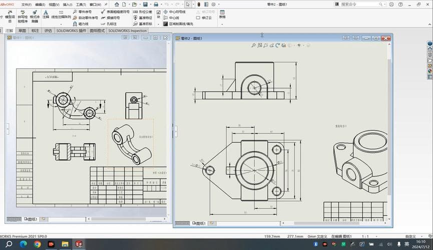
Task: Create a new document with the New icon
Action: coord(124,4)
